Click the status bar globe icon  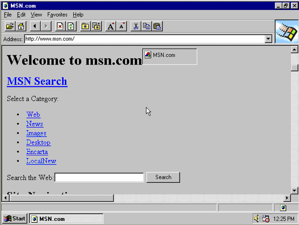[x=283, y=207]
